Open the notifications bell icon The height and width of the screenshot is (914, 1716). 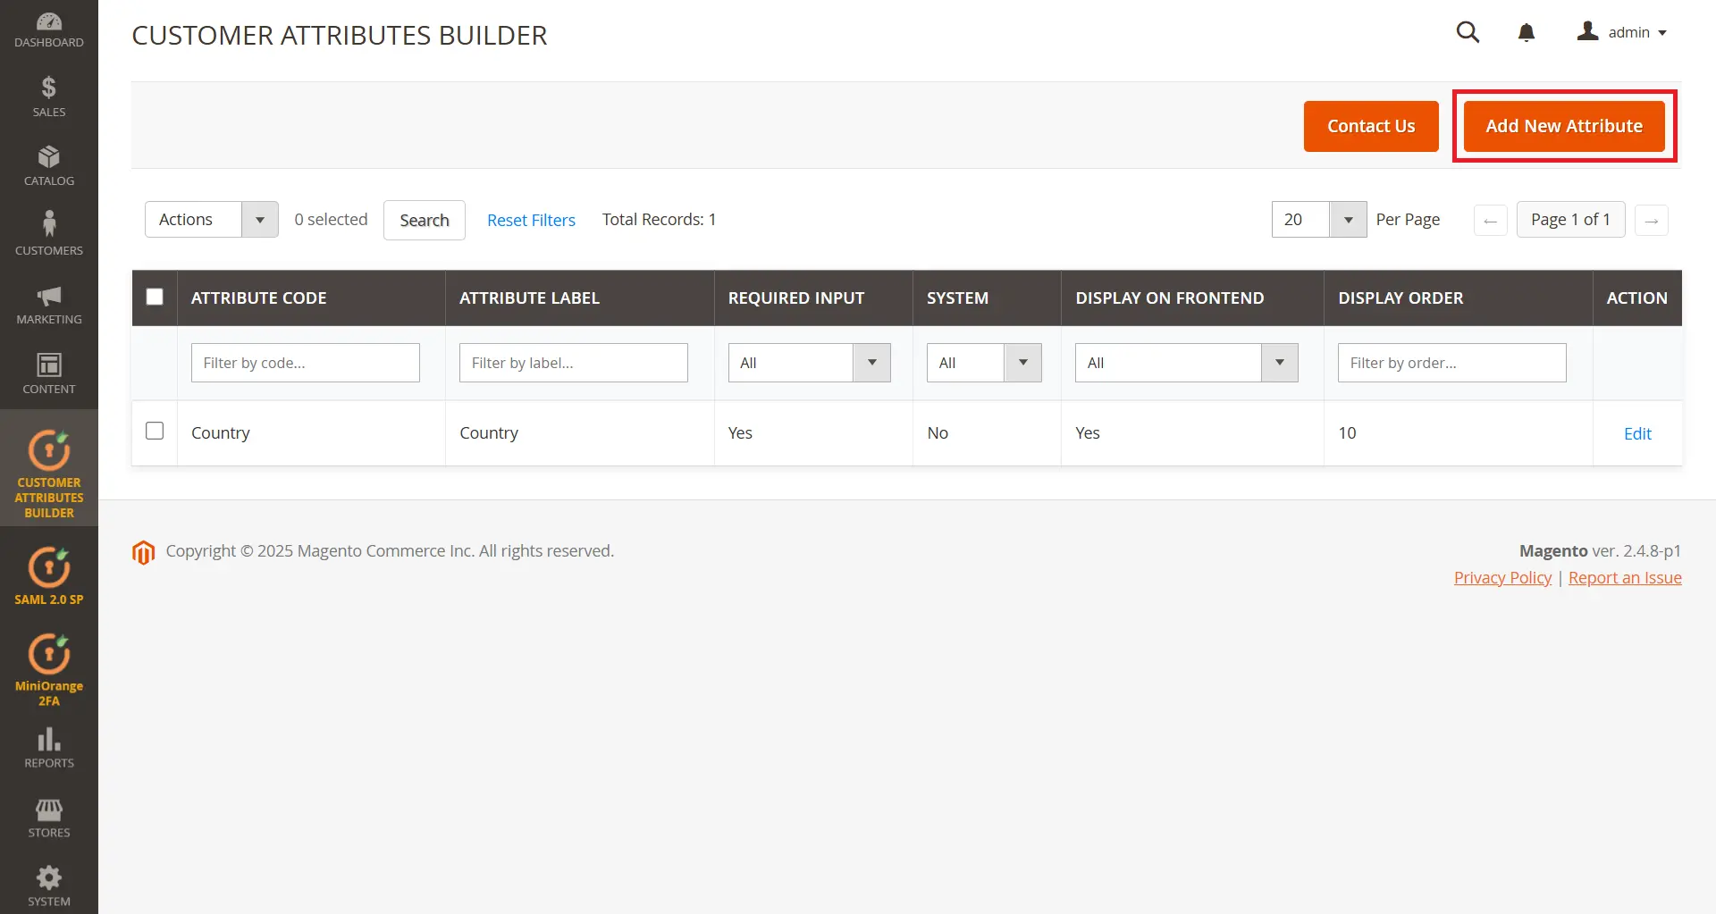click(1527, 32)
